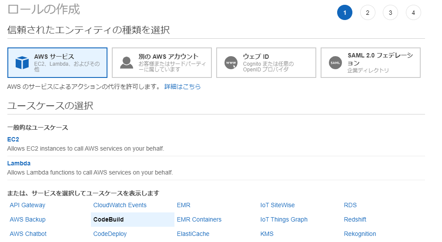Choose the SAML 2.0 フェデレーション card
Viewport: 442px width, 242px height.
click(370, 63)
